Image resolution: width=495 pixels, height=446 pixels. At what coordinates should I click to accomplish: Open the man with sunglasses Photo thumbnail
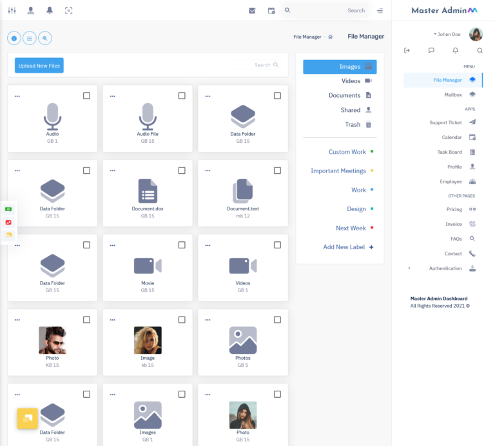pos(52,340)
